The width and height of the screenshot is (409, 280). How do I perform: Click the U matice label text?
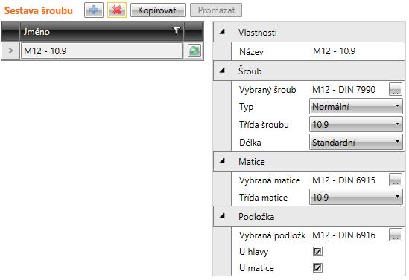[256, 268]
